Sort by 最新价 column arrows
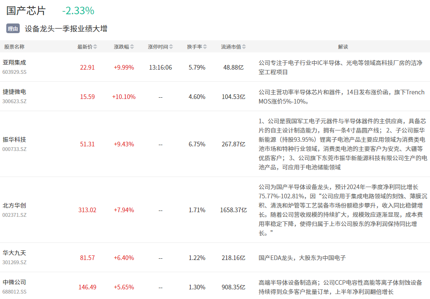Viewport: 430px width, 299px height. tap(95, 47)
